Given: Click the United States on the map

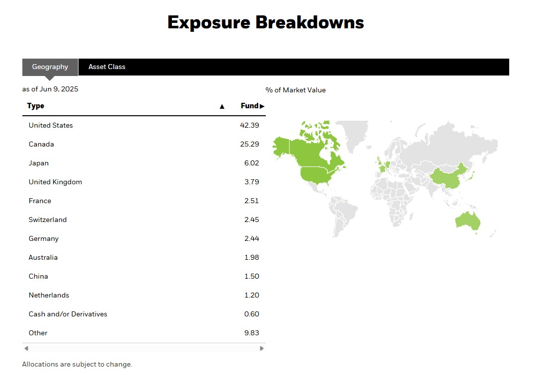Looking at the screenshot, I should click(x=315, y=174).
